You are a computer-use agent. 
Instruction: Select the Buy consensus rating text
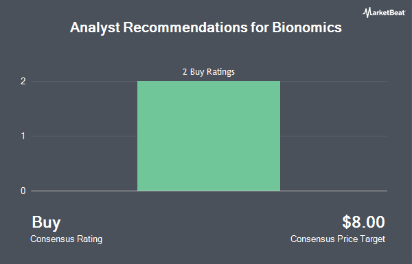(x=46, y=223)
